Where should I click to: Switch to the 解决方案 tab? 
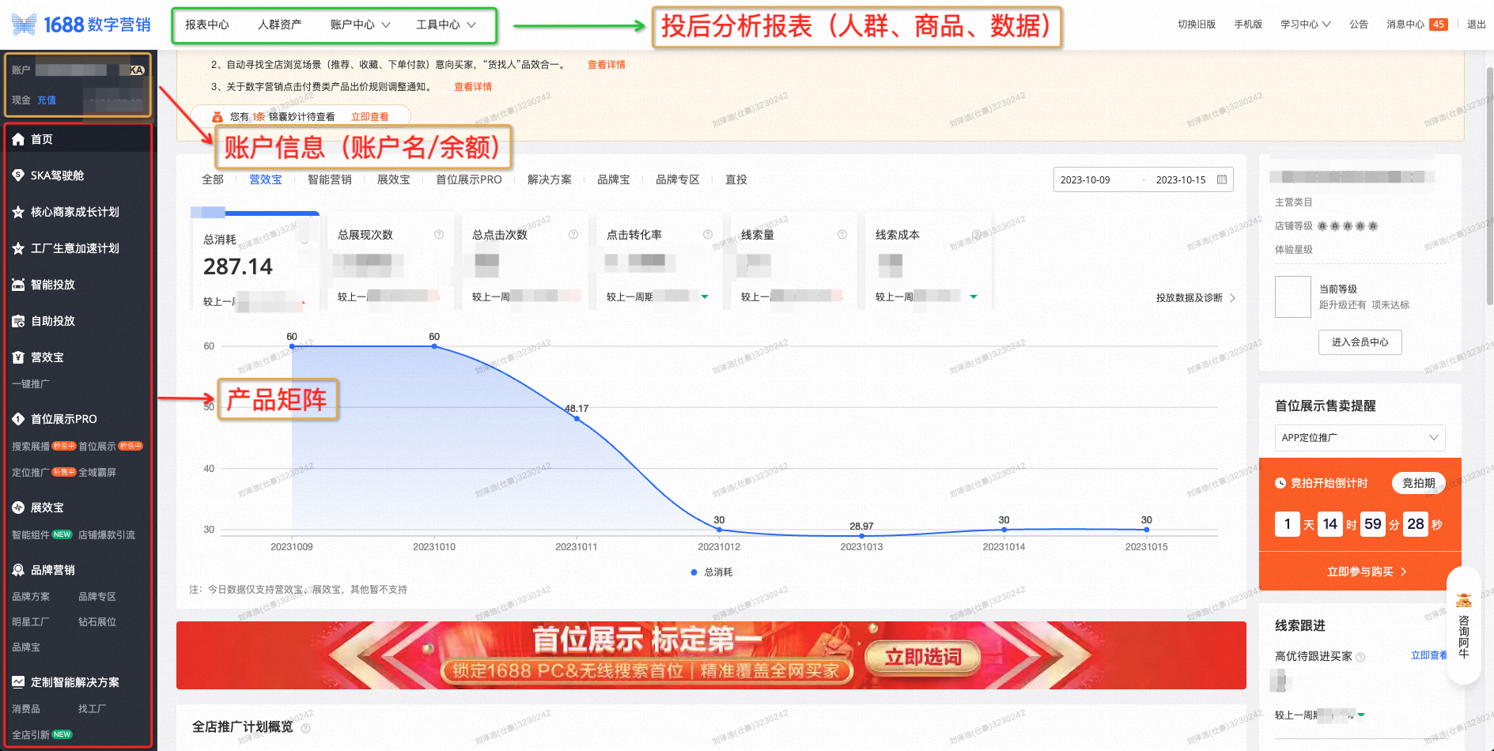point(550,179)
